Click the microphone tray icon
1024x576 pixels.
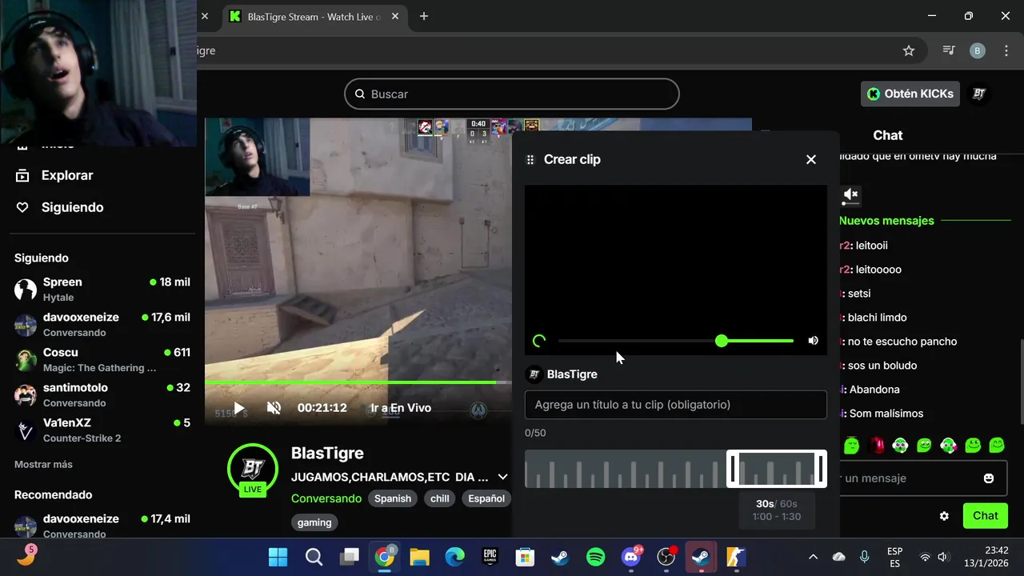point(865,557)
